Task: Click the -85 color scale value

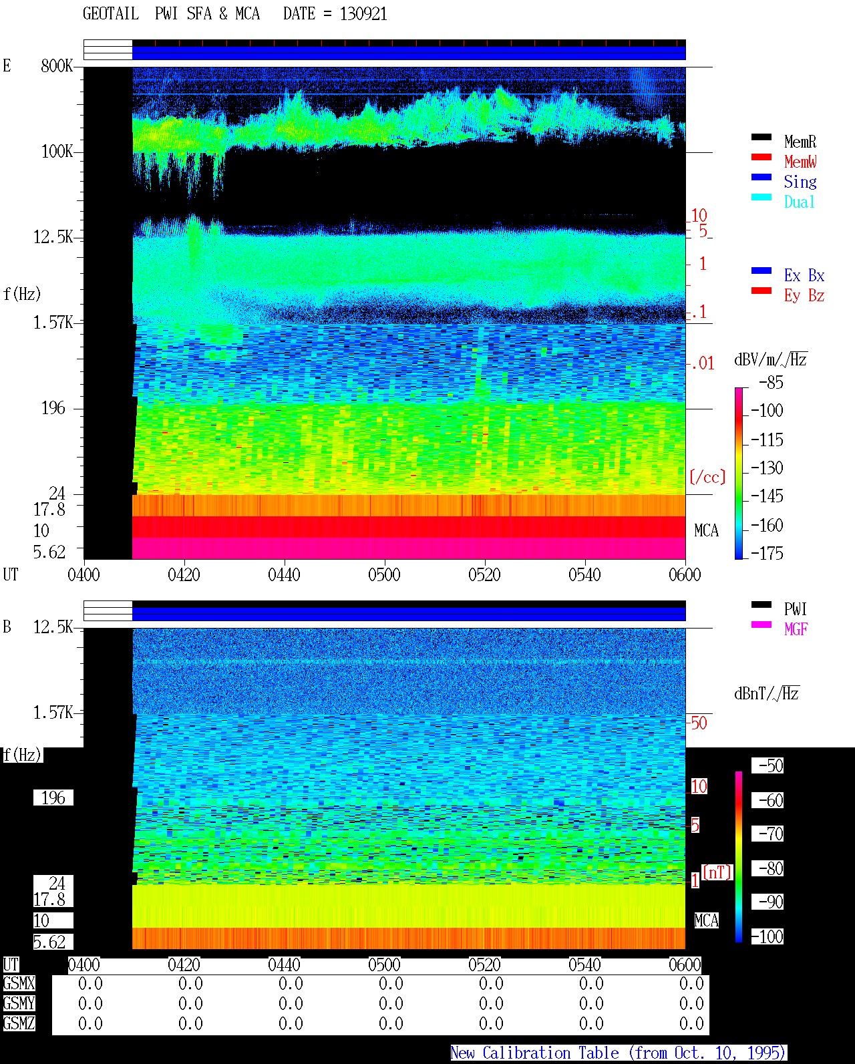Action: click(771, 383)
